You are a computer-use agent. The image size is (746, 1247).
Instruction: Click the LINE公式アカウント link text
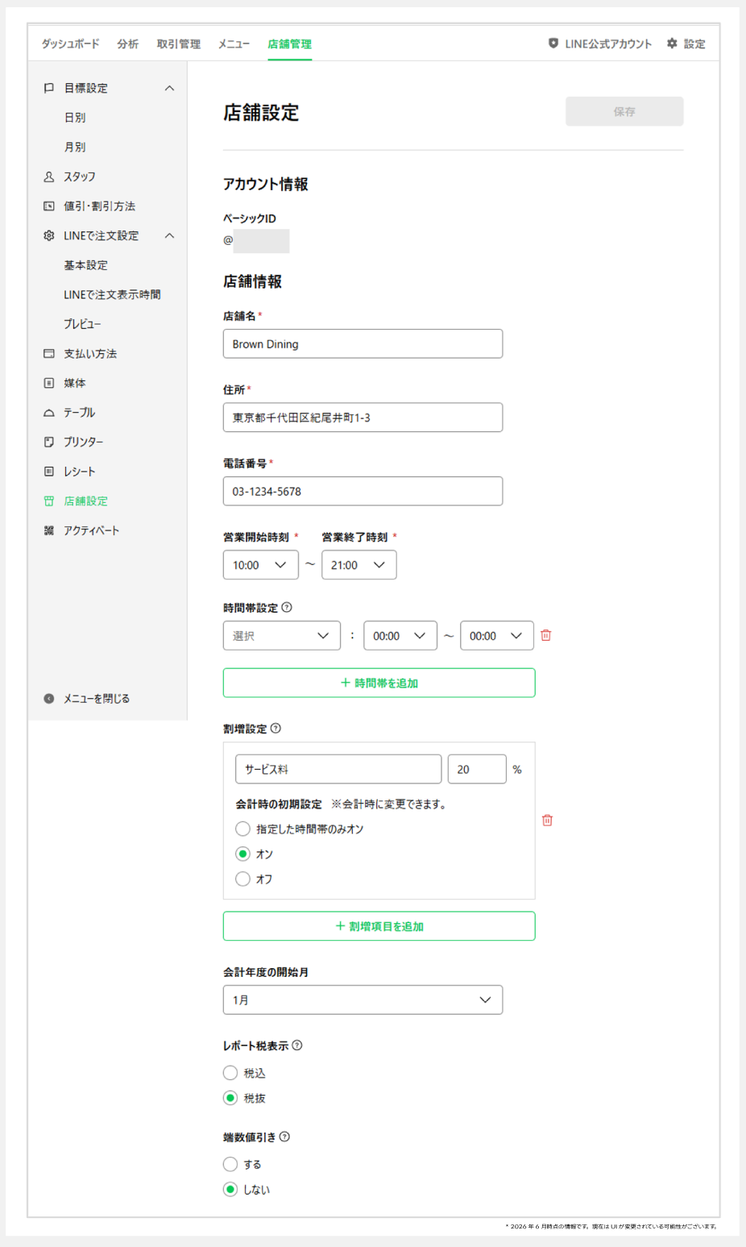(x=608, y=44)
